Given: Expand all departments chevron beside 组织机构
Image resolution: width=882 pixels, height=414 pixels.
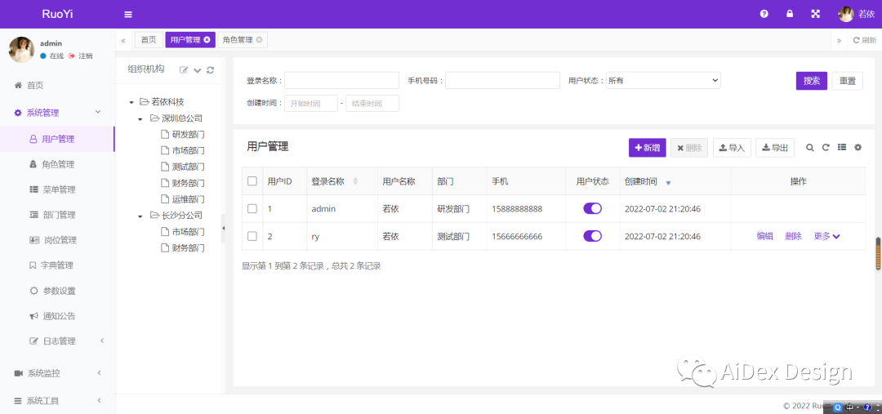Looking at the screenshot, I should point(198,70).
